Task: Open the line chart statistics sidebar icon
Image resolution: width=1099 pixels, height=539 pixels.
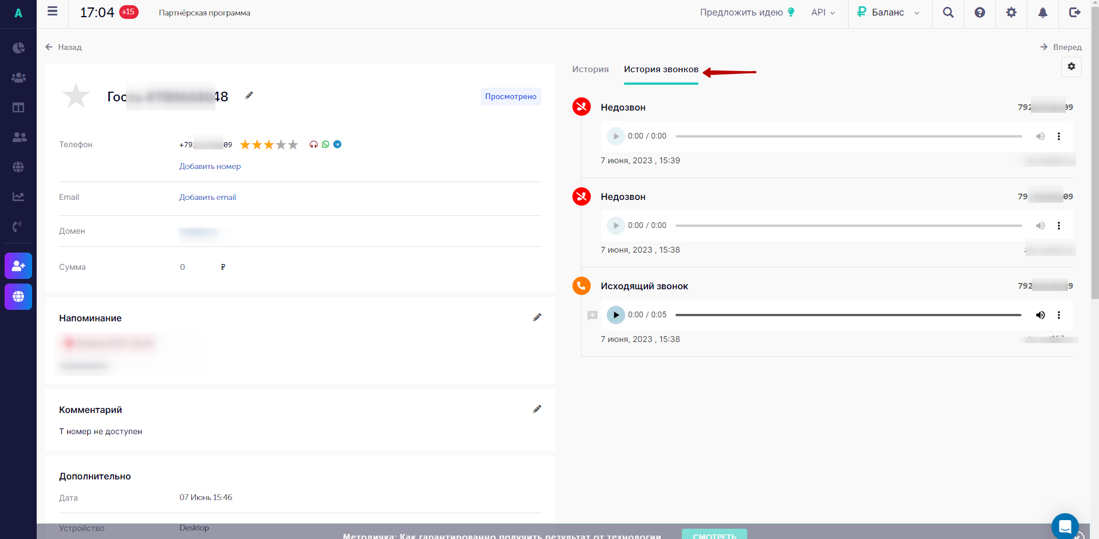Action: [18, 196]
